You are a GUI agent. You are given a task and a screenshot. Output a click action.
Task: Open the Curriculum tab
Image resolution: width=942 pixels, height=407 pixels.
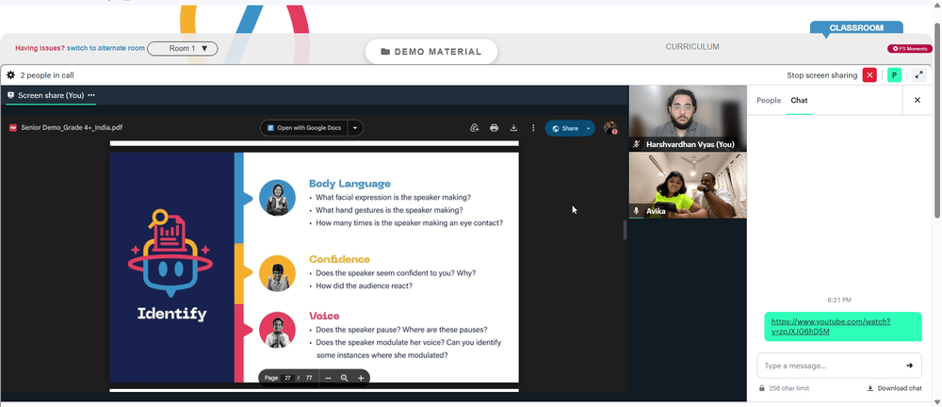tap(692, 46)
